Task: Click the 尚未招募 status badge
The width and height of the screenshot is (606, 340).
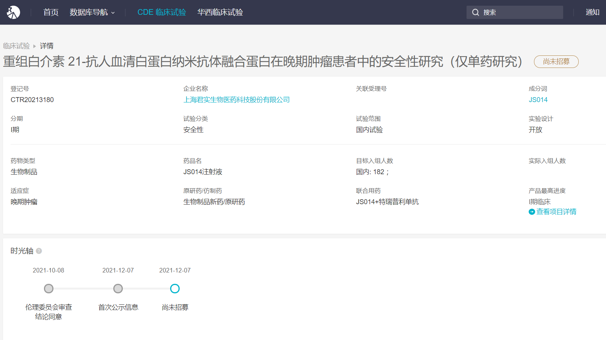Action: coord(556,61)
